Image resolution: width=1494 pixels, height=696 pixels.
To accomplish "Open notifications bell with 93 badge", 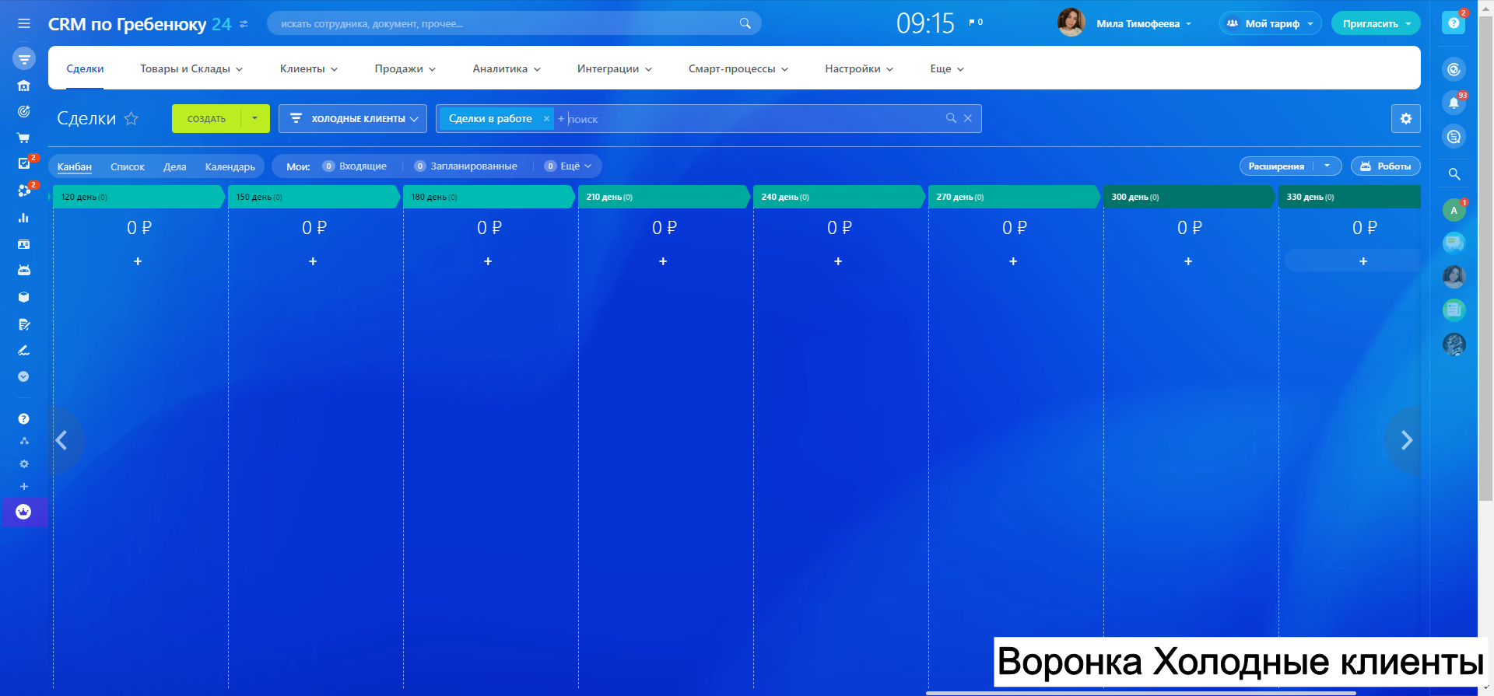I will (x=1454, y=103).
